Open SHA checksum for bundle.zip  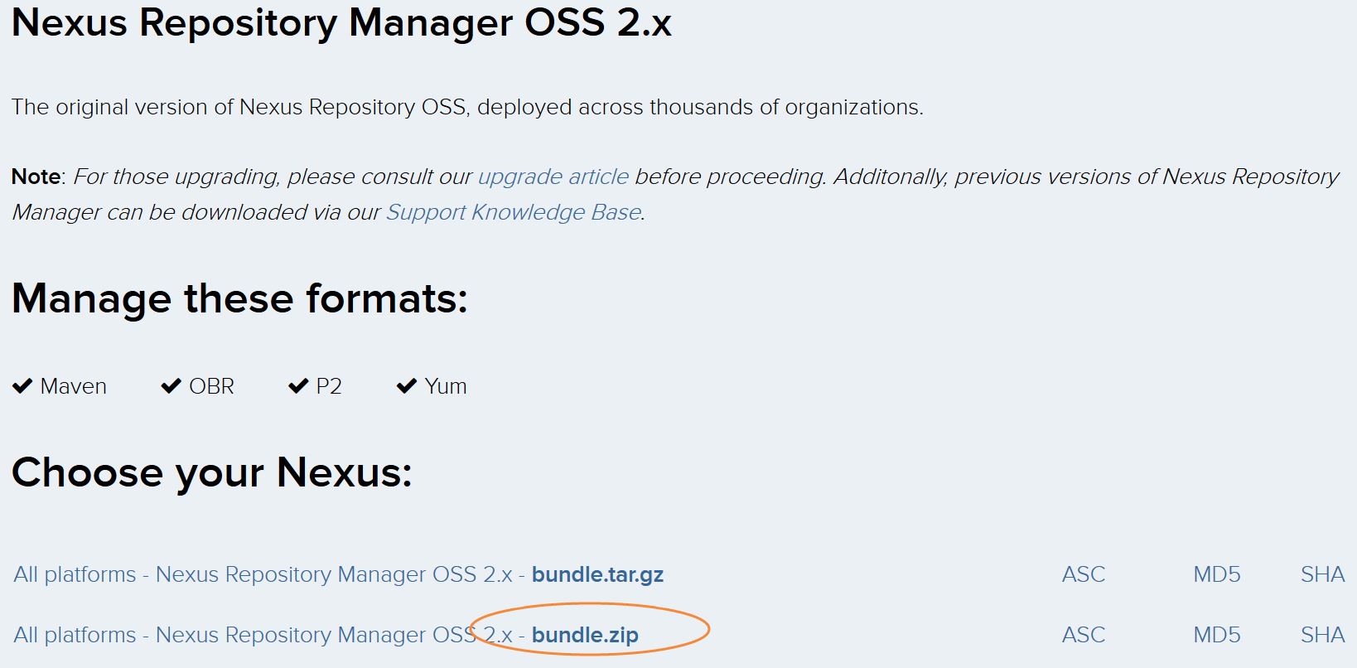point(1322,635)
